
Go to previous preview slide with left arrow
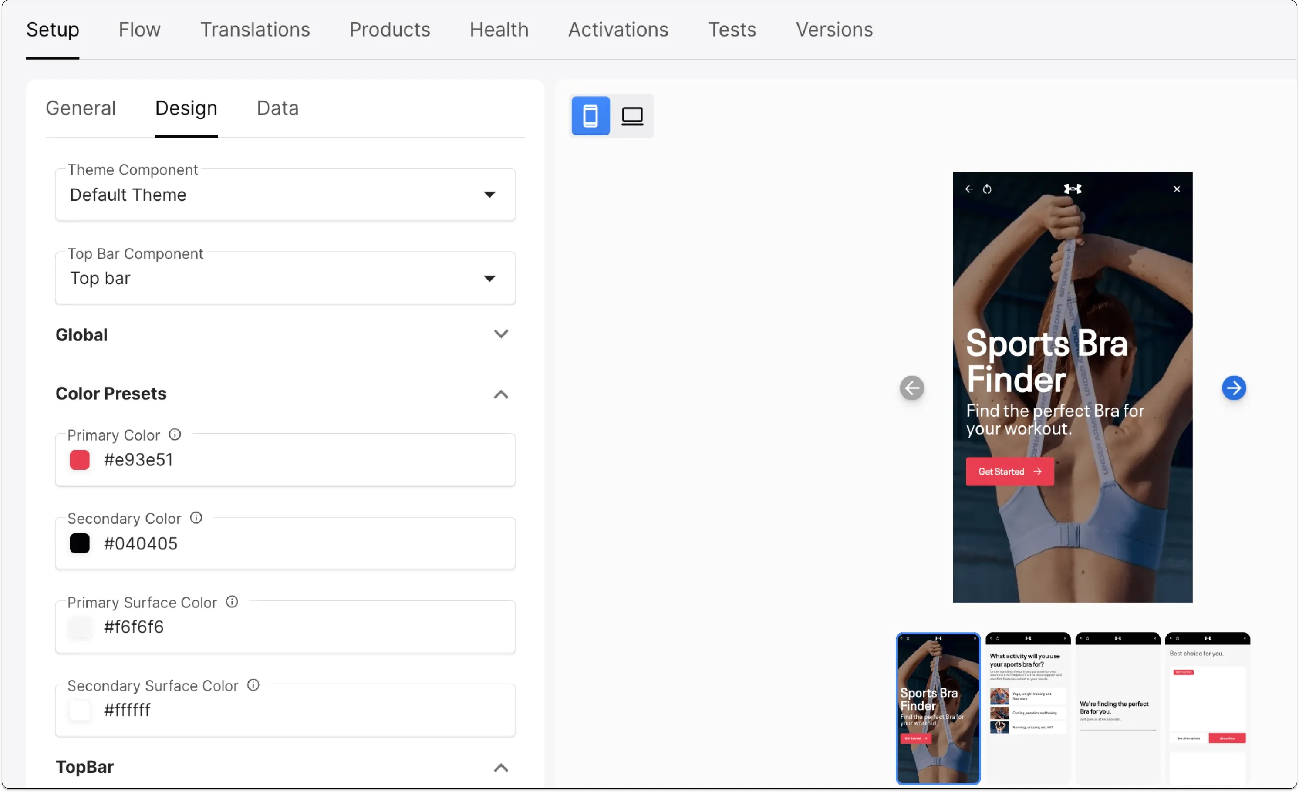[912, 388]
